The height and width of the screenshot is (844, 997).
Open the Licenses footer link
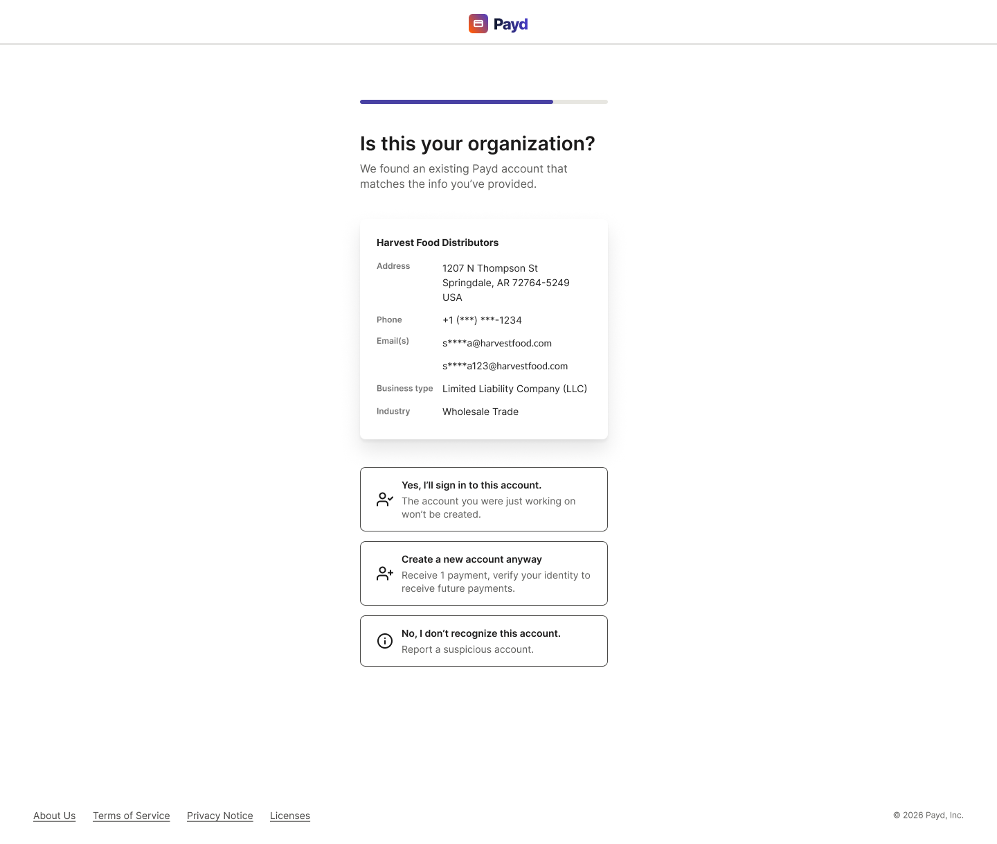pyautogui.click(x=290, y=816)
